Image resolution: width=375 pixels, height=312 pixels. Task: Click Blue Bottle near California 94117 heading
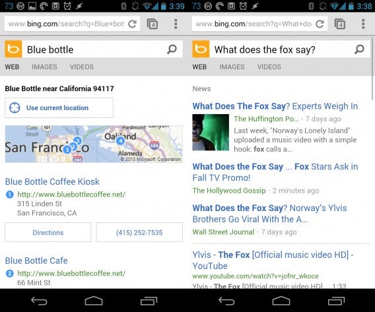coord(59,88)
